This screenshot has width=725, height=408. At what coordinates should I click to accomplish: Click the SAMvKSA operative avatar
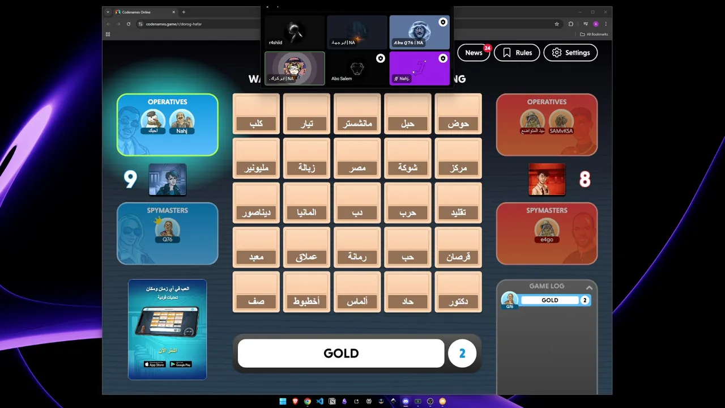pos(561,121)
